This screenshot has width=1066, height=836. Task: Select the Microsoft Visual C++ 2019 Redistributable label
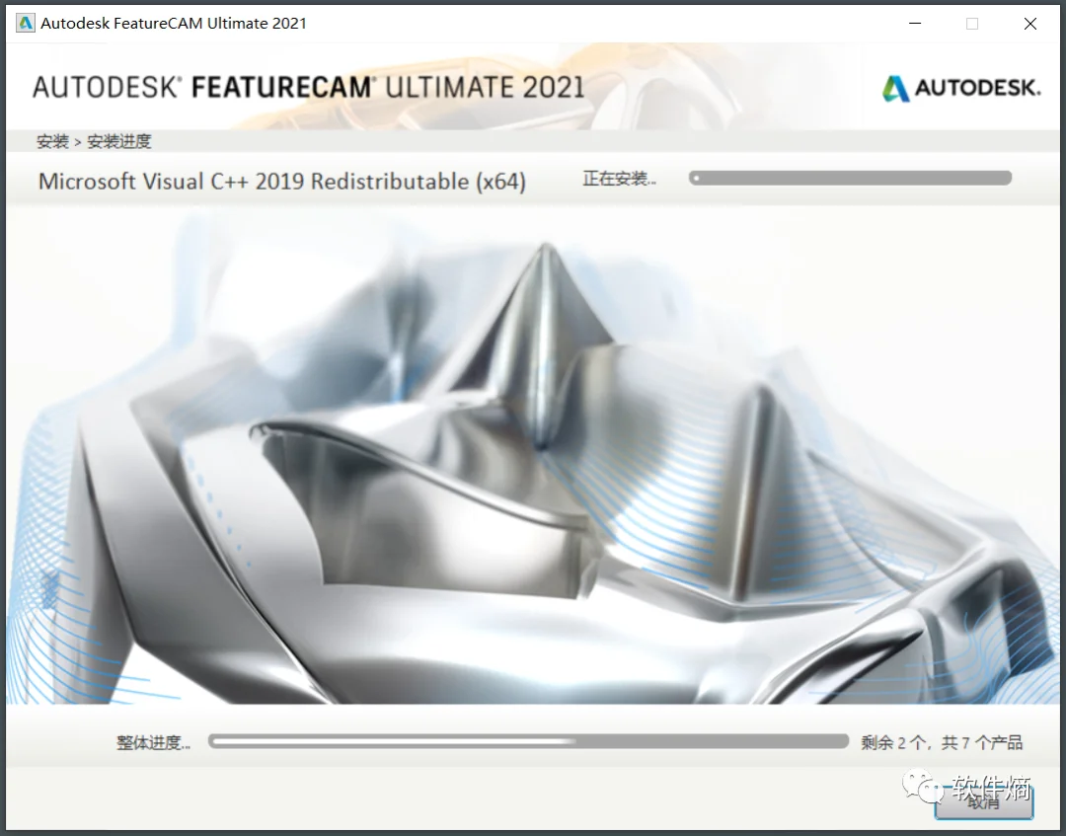pos(280,182)
